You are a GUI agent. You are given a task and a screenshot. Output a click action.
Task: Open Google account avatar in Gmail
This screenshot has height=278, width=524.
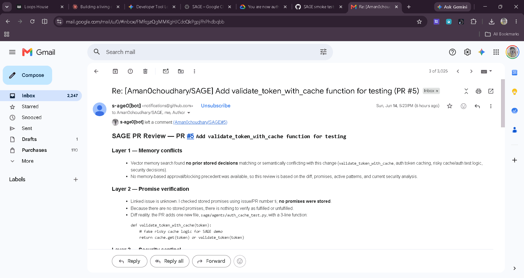click(x=512, y=52)
